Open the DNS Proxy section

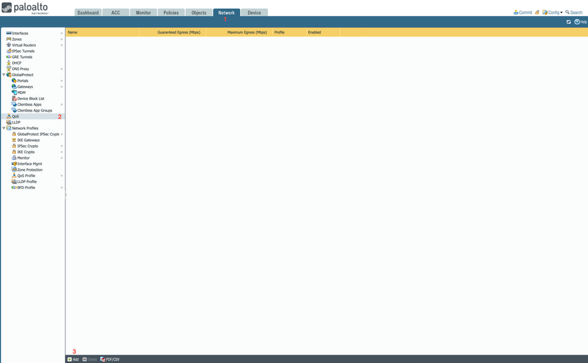tap(22, 69)
